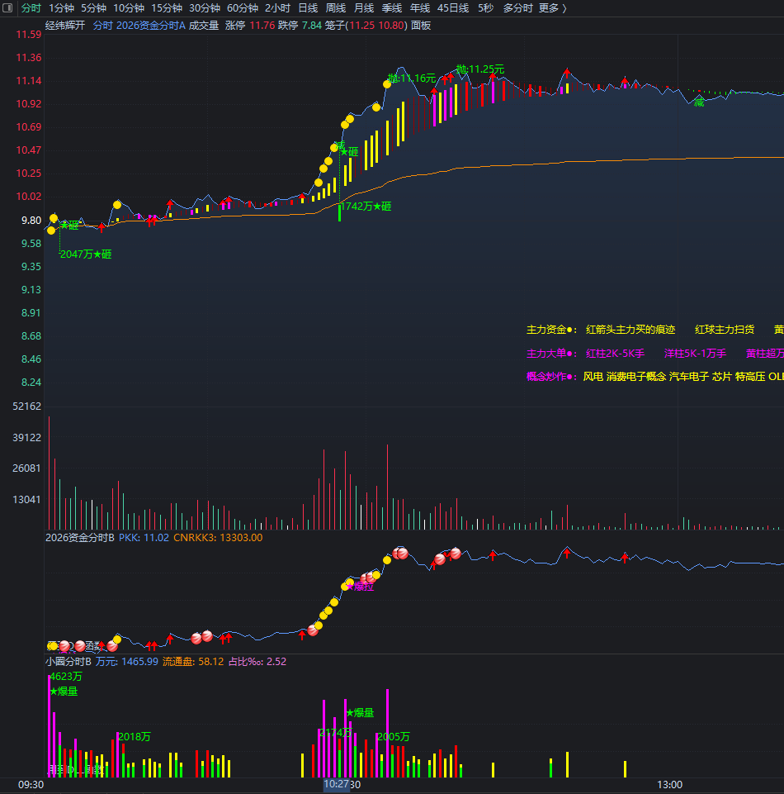Click the 2047万★砸 annotation
784x794 pixels.
(86, 254)
